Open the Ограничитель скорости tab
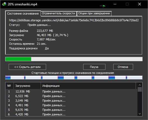 [59, 13]
